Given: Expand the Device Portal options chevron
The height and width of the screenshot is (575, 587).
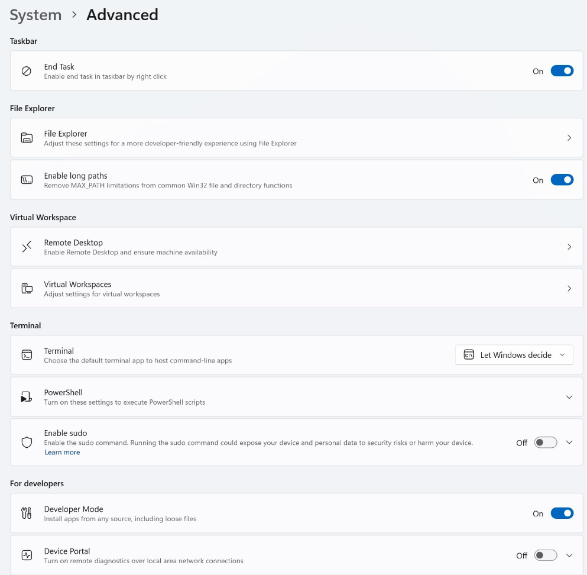Looking at the screenshot, I should [569, 555].
